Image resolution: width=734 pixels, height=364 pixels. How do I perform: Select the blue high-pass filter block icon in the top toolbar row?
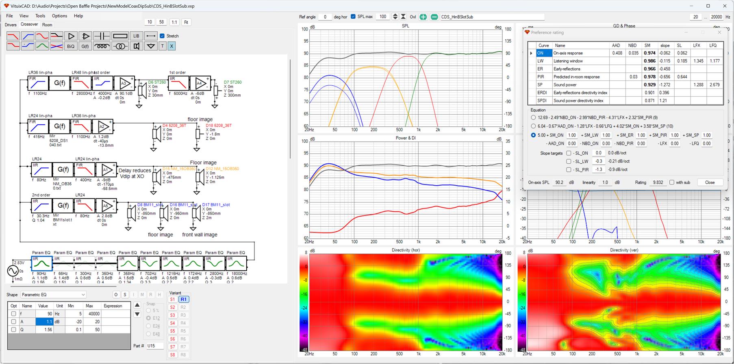click(28, 36)
